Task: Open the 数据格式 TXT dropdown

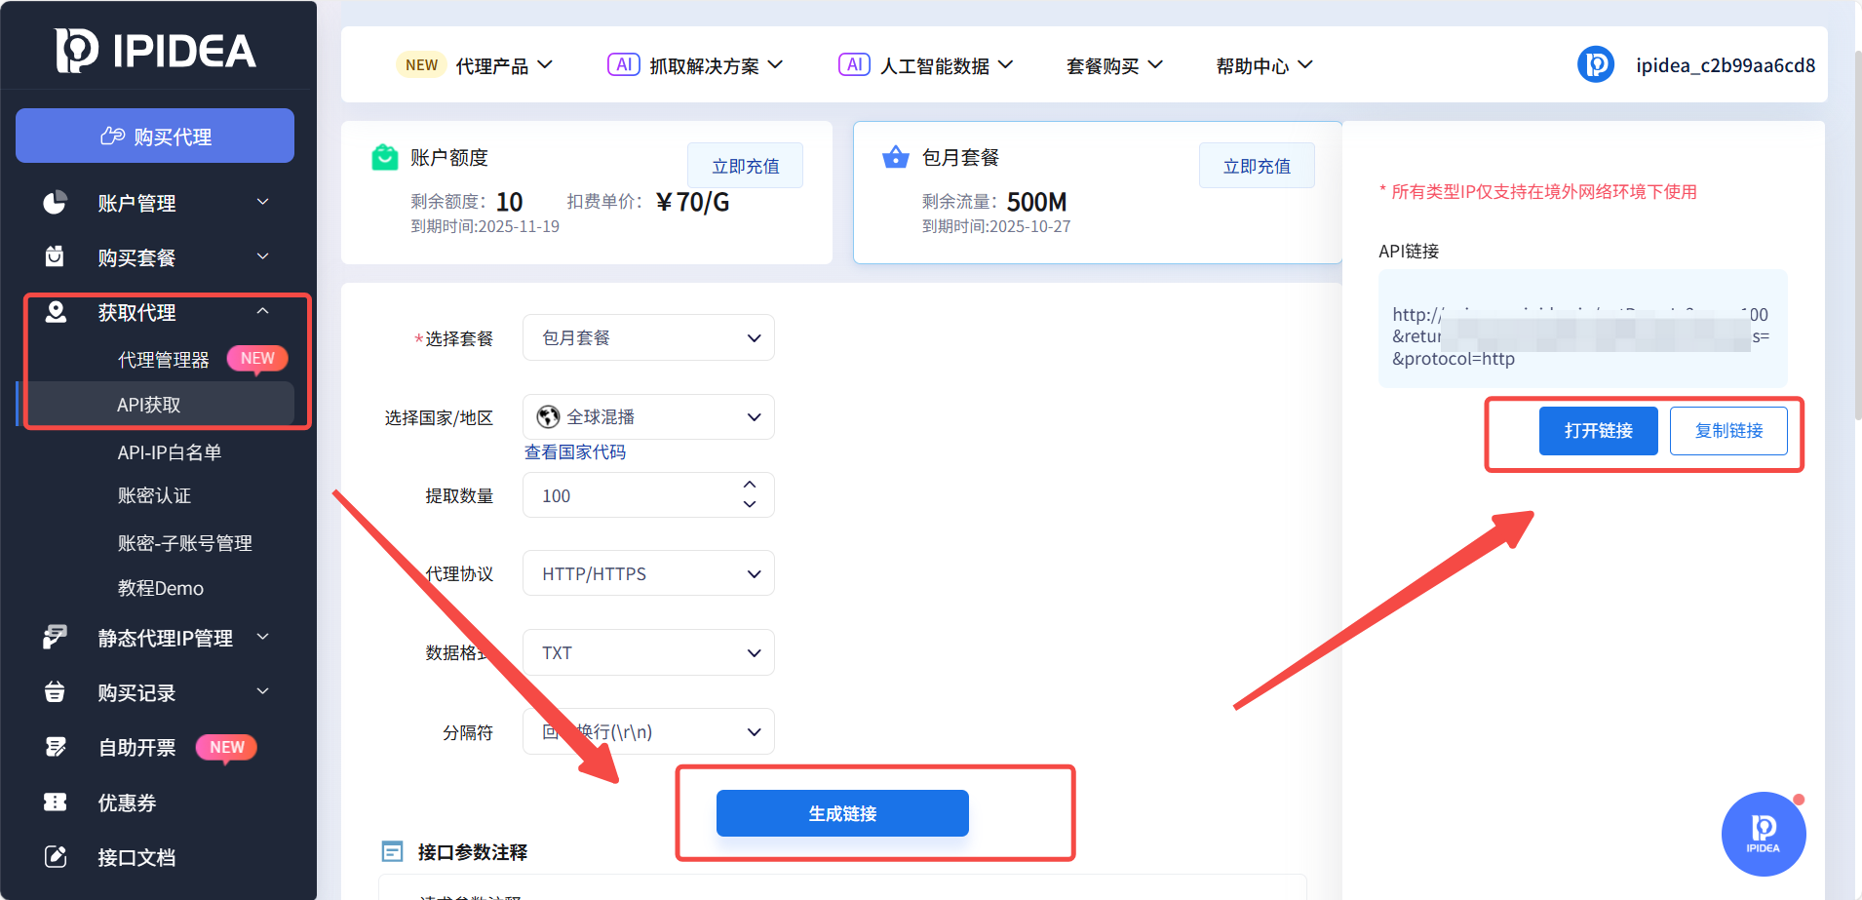Action: pos(648,652)
